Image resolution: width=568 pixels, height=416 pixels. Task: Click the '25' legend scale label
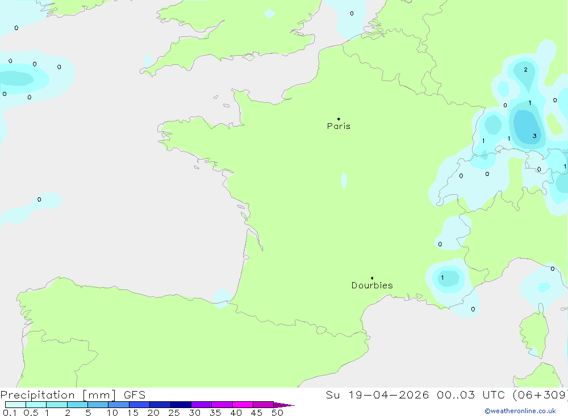(x=174, y=413)
